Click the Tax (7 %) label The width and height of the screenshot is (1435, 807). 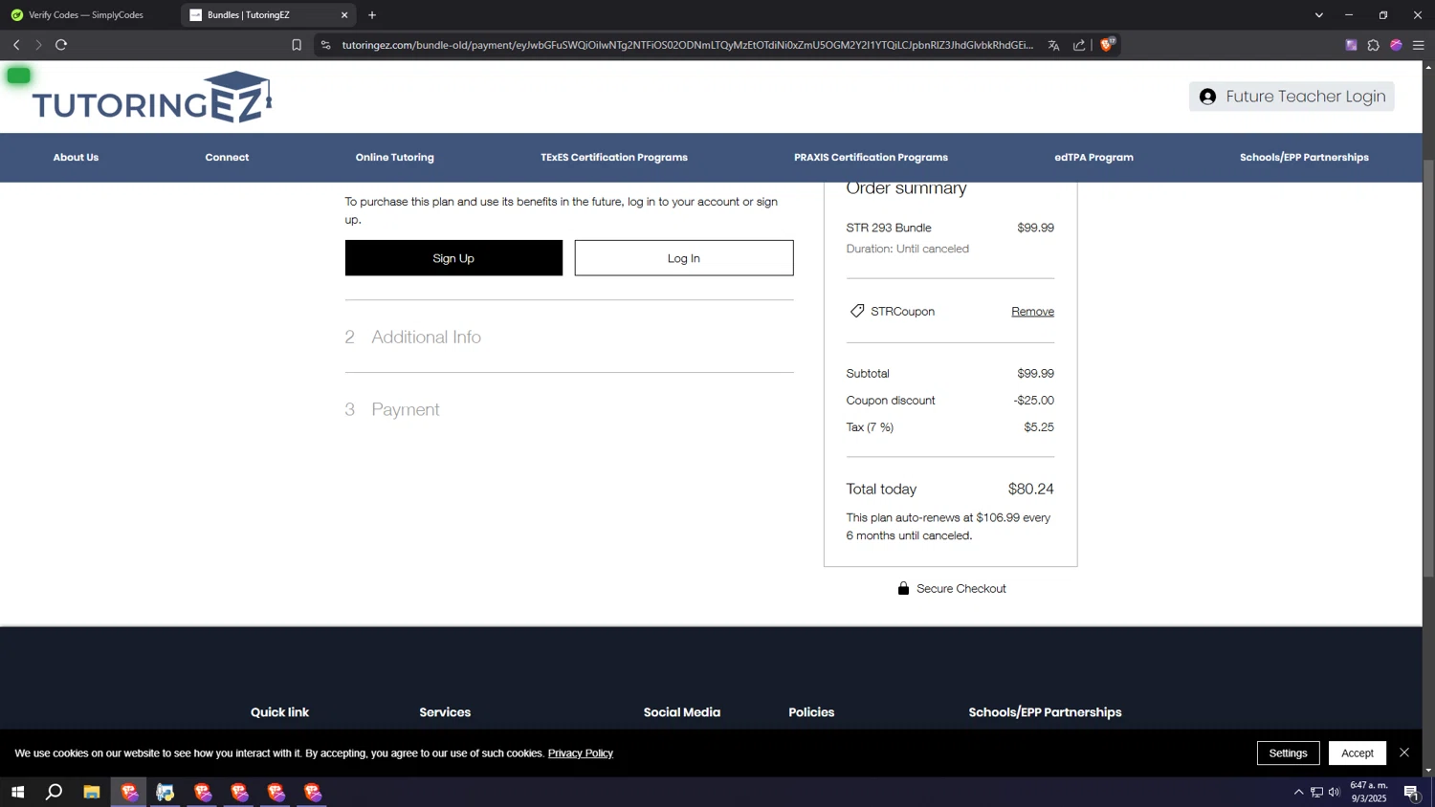[870, 427]
